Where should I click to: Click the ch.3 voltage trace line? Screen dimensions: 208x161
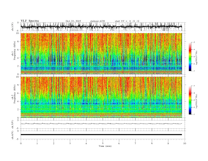pos(101,124)
